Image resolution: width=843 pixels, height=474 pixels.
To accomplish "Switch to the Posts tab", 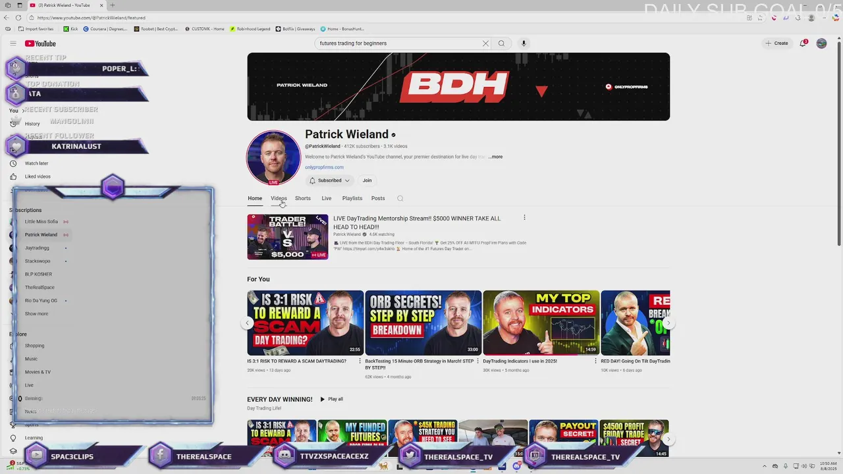I will click(378, 198).
